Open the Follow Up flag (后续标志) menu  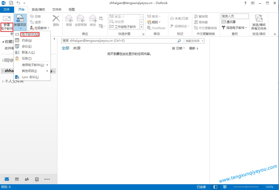(180, 26)
